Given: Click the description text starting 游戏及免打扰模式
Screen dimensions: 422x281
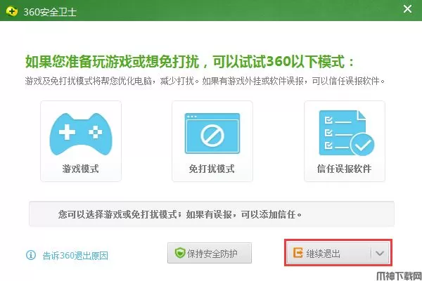Looking at the screenshot, I should (205, 81).
